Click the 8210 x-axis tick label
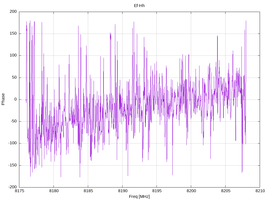The image size is (267, 200). click(260, 191)
